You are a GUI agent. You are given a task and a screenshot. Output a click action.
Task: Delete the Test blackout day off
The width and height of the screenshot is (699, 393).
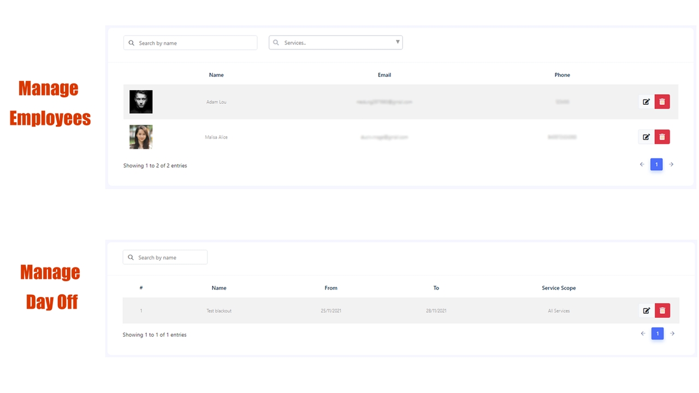[662, 311]
